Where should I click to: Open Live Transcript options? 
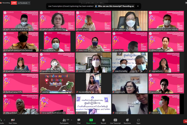pyautogui.click(x=115, y=121)
